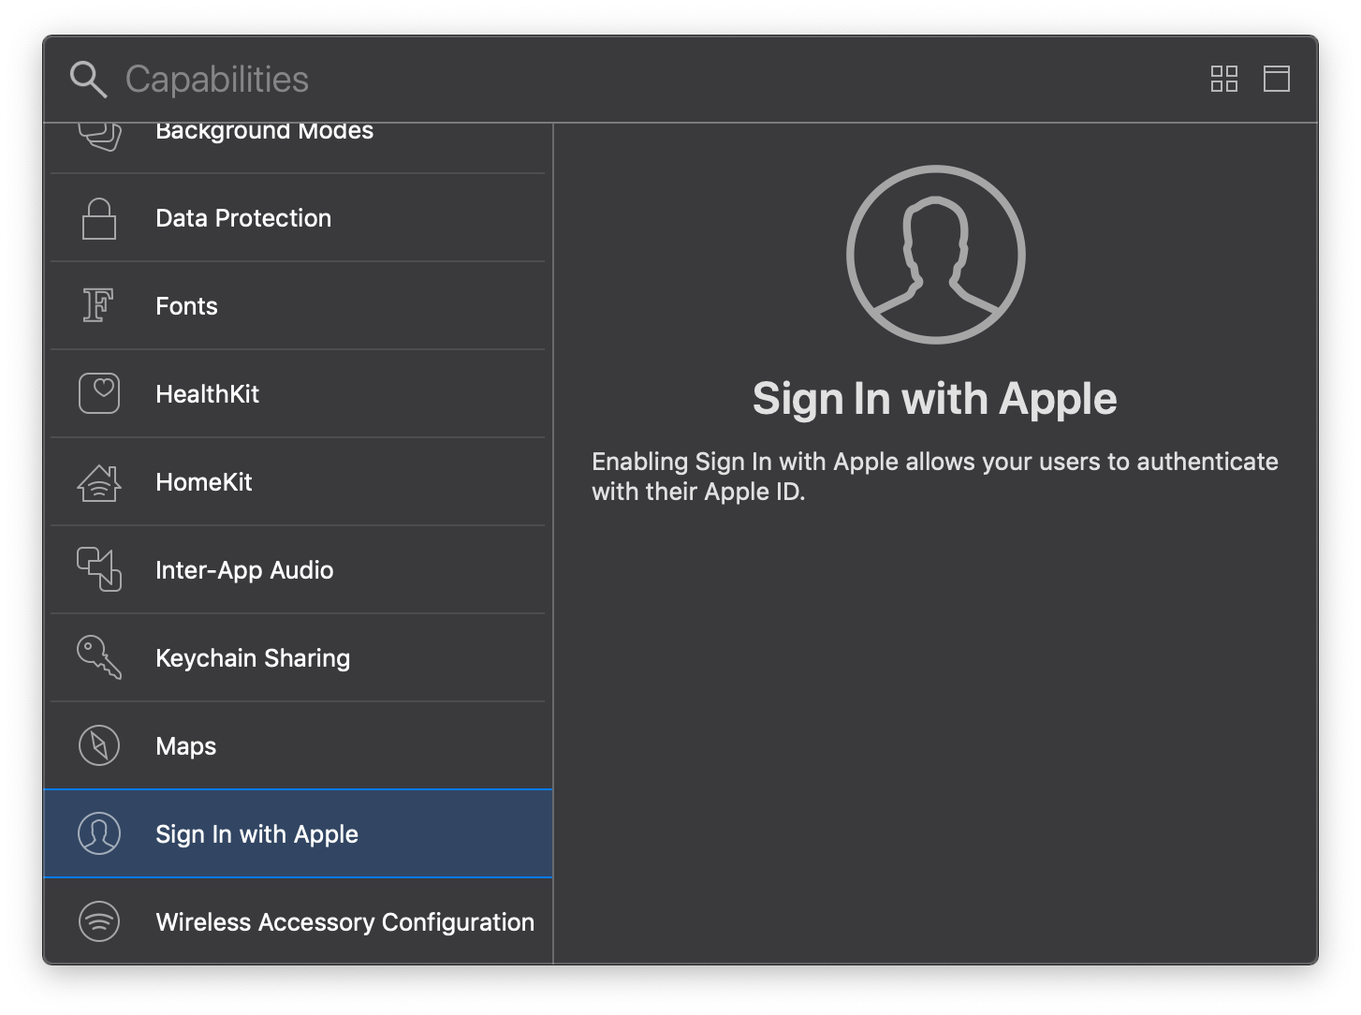Viewport: 1361px width, 1015px height.
Task: Choose Keychain Sharing from list
Action: 298,658
